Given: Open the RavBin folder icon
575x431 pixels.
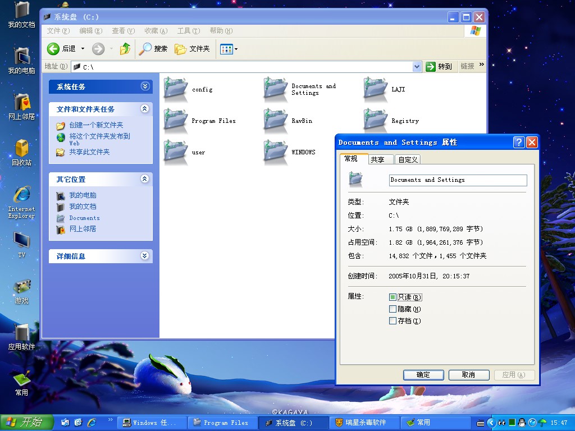Looking at the screenshot, I should coord(275,120).
